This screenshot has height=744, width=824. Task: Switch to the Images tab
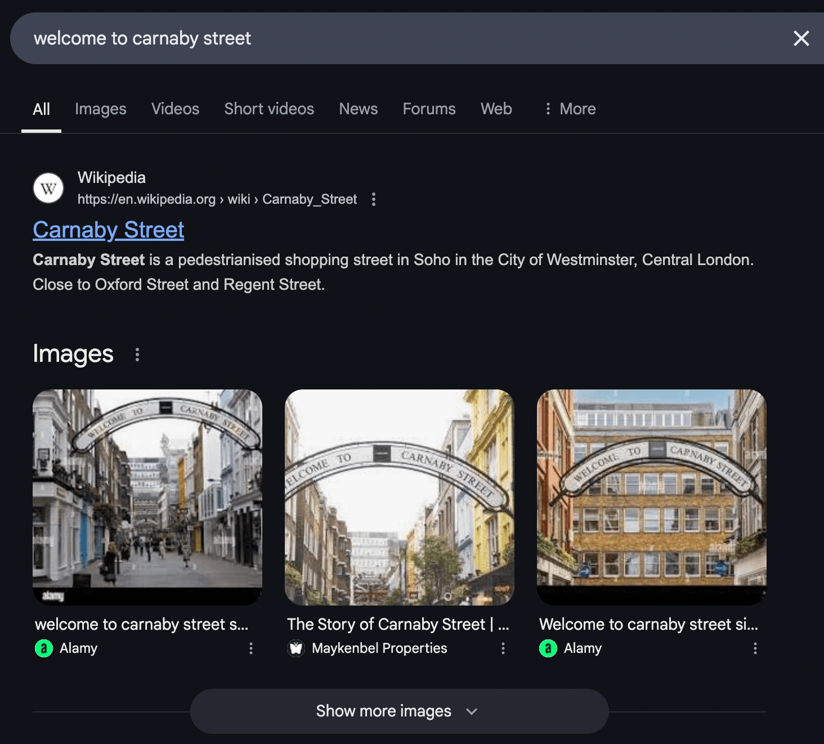click(x=101, y=109)
